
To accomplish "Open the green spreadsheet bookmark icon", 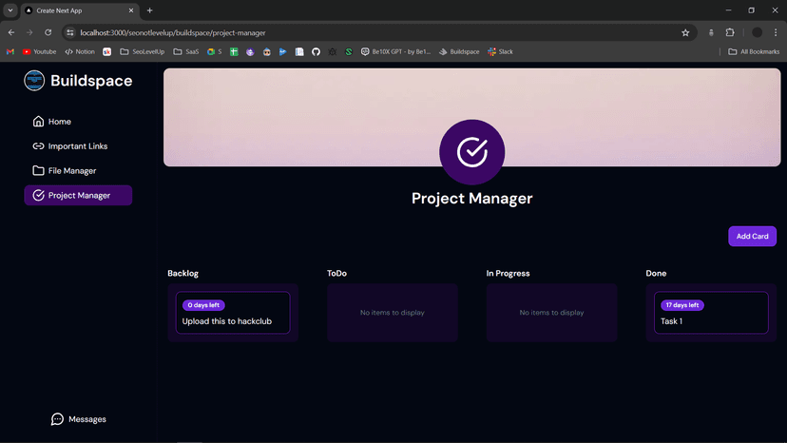I will coord(234,51).
